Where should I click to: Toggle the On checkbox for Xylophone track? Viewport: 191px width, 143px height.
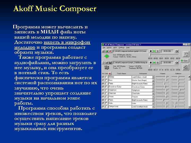(103, 90)
